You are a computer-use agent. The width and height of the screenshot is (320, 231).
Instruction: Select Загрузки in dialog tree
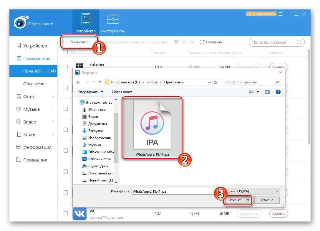point(92,131)
